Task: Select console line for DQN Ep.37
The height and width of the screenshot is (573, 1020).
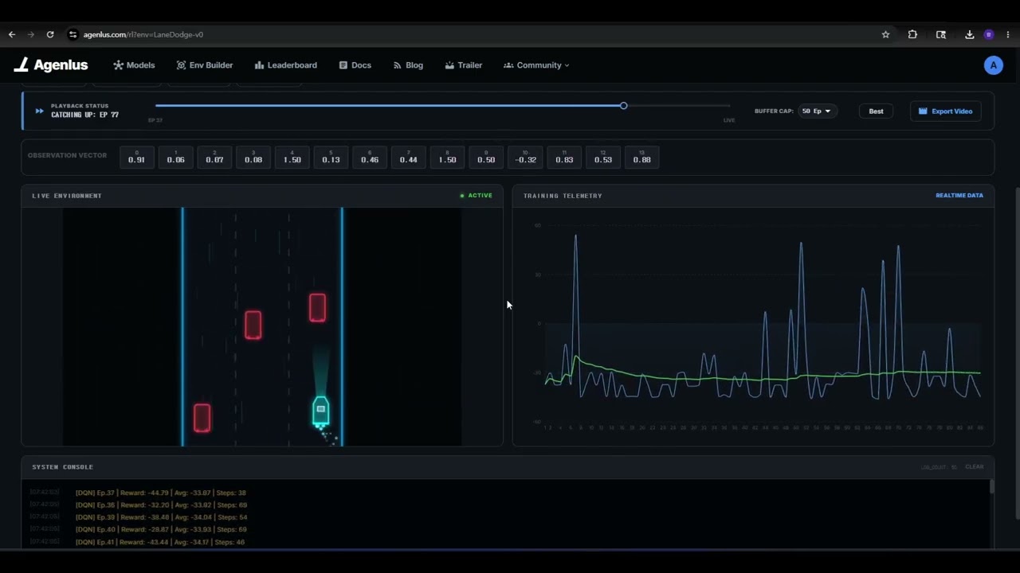Action: point(160,493)
